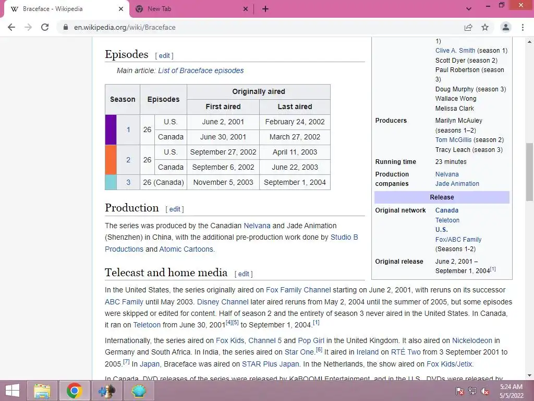The image size is (534, 401).
Task: Click the site lock icon in address bar
Action: coord(66,27)
